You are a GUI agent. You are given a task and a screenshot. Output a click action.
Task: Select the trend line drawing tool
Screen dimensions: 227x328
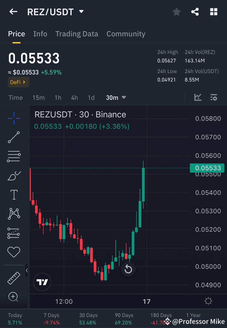pos(14,137)
